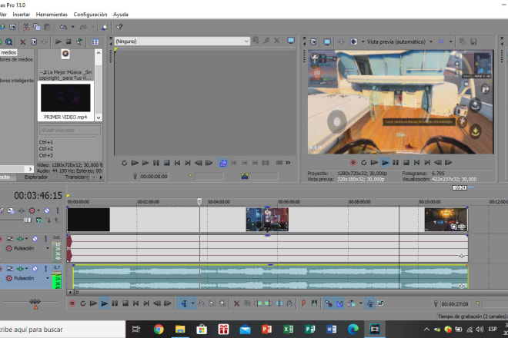508x338 pixels.
Task: Open the Configuración menu
Action: coord(90,15)
